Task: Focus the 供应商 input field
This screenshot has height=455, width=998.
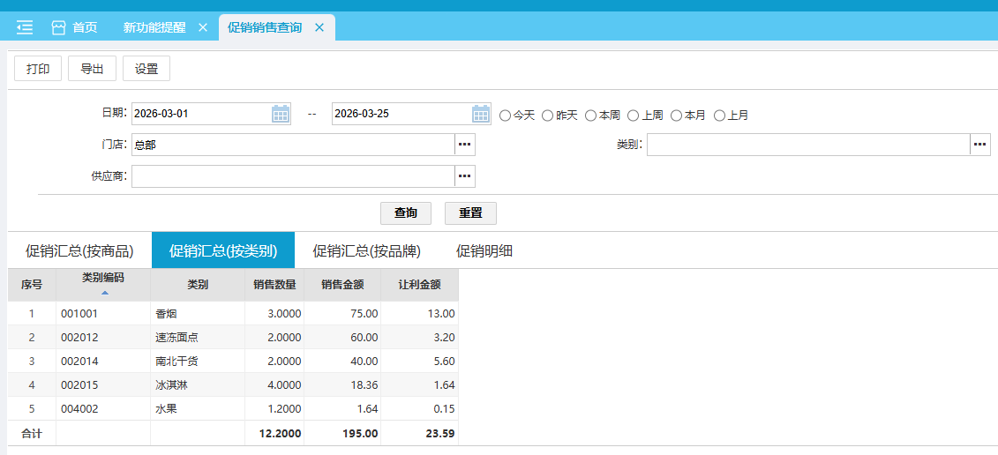Action: (x=293, y=176)
